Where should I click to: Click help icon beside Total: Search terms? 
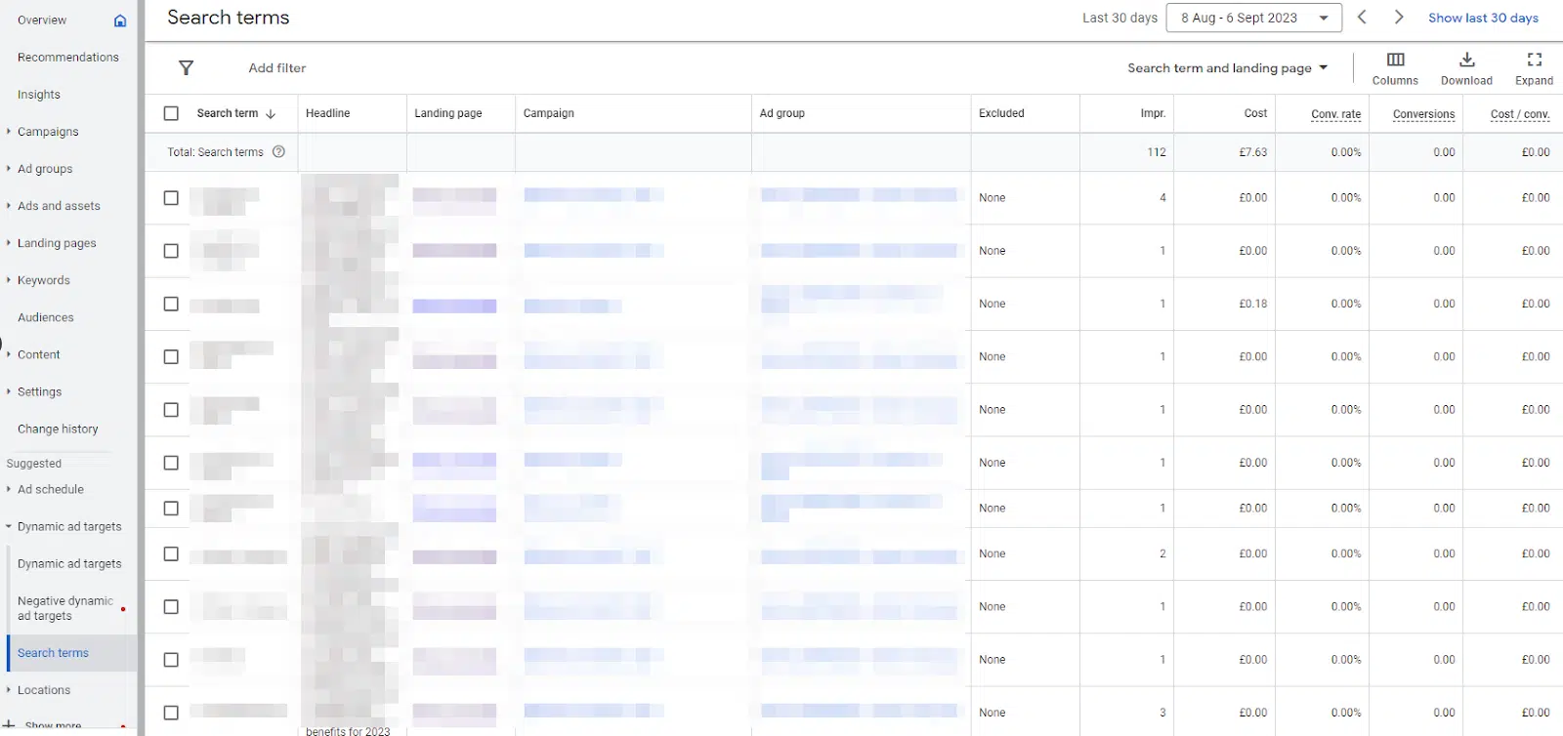pos(278,151)
